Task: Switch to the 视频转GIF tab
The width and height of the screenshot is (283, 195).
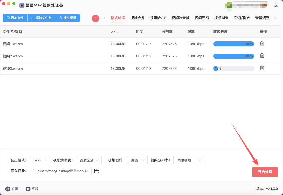Action: click(158, 18)
